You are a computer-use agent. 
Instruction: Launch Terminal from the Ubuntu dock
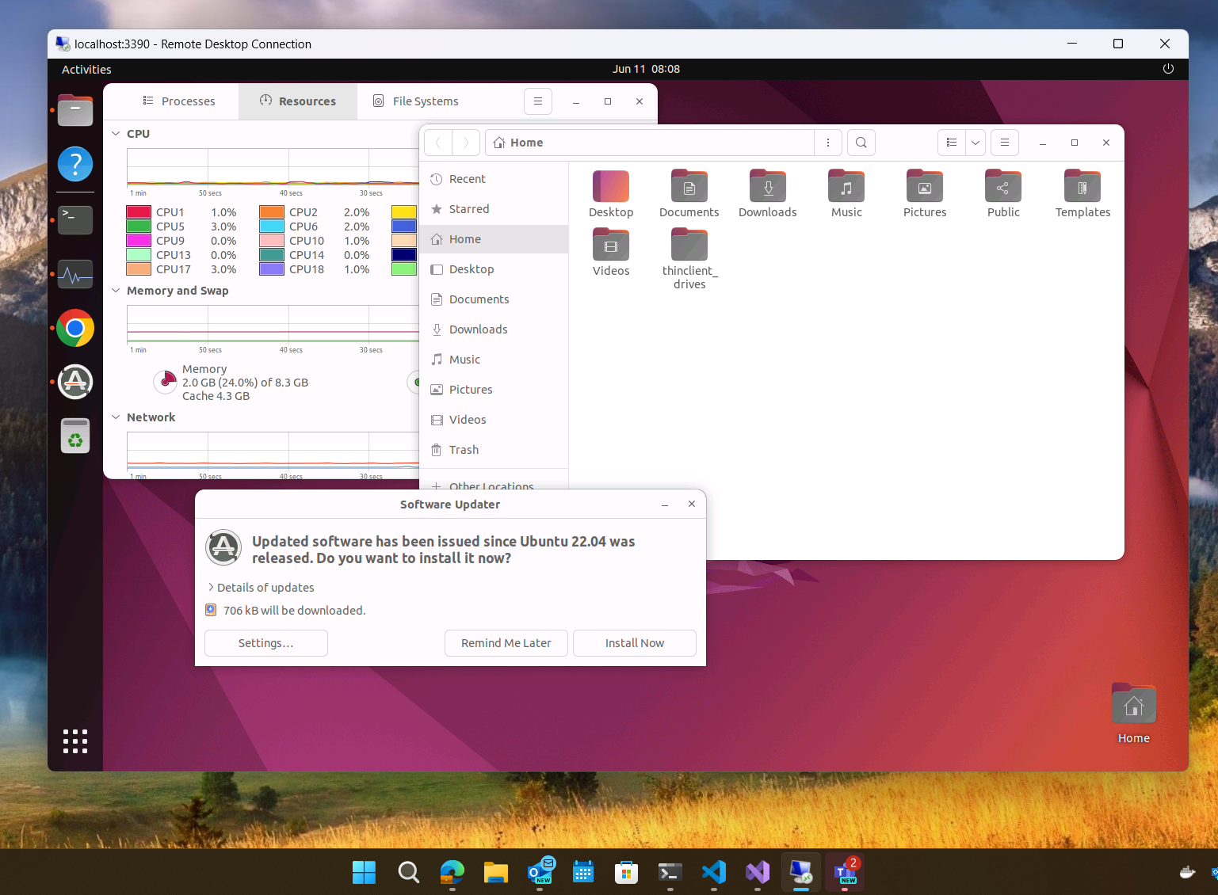(x=75, y=219)
